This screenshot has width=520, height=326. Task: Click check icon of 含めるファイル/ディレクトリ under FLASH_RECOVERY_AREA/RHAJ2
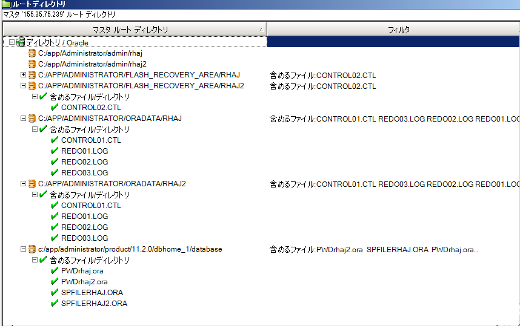coord(43,97)
